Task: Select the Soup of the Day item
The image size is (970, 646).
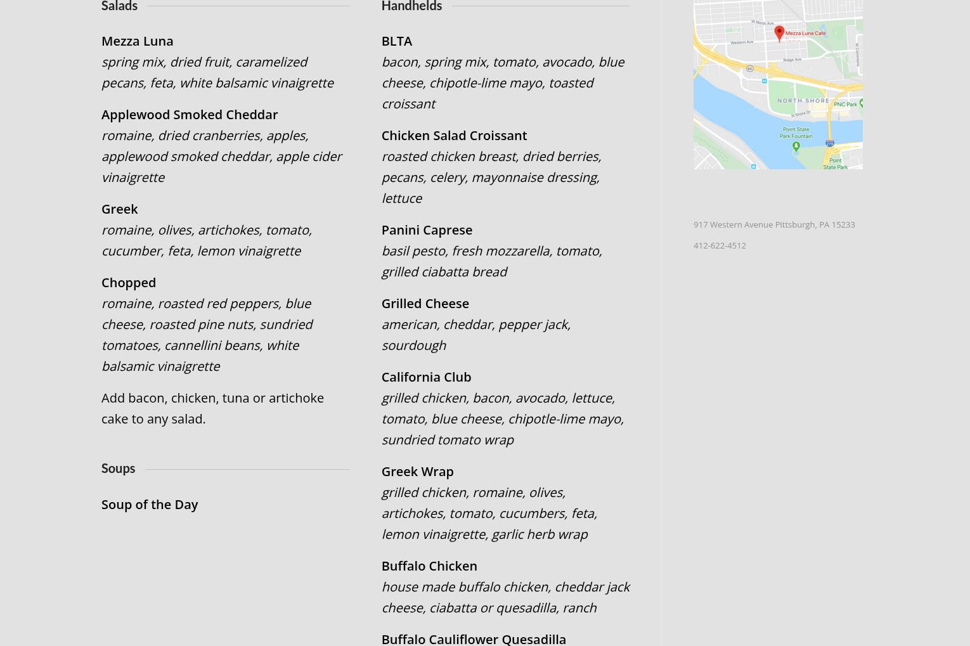Action: [150, 504]
